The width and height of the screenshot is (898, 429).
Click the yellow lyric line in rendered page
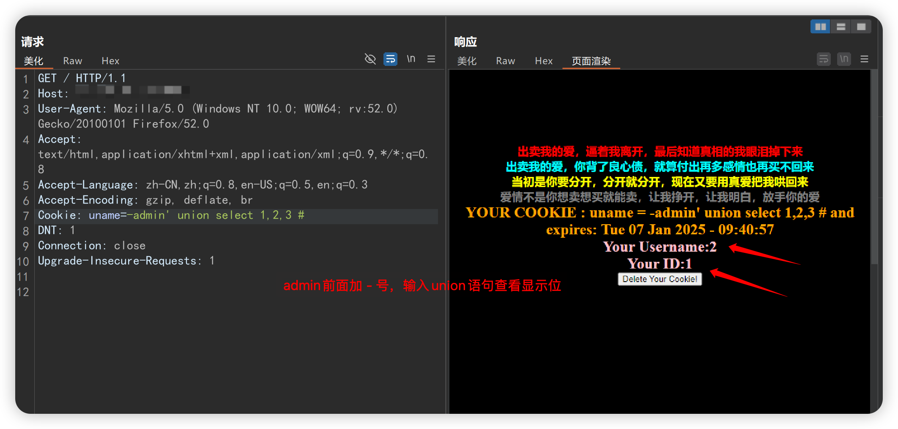click(660, 182)
